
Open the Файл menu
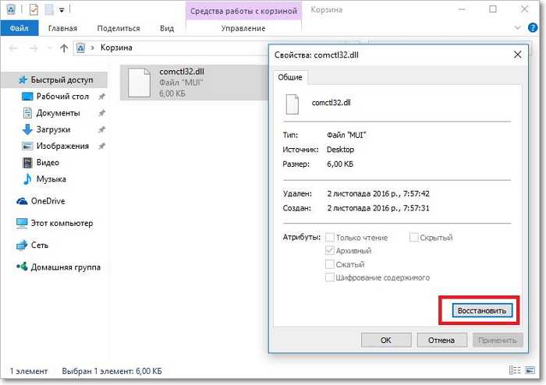point(19,28)
